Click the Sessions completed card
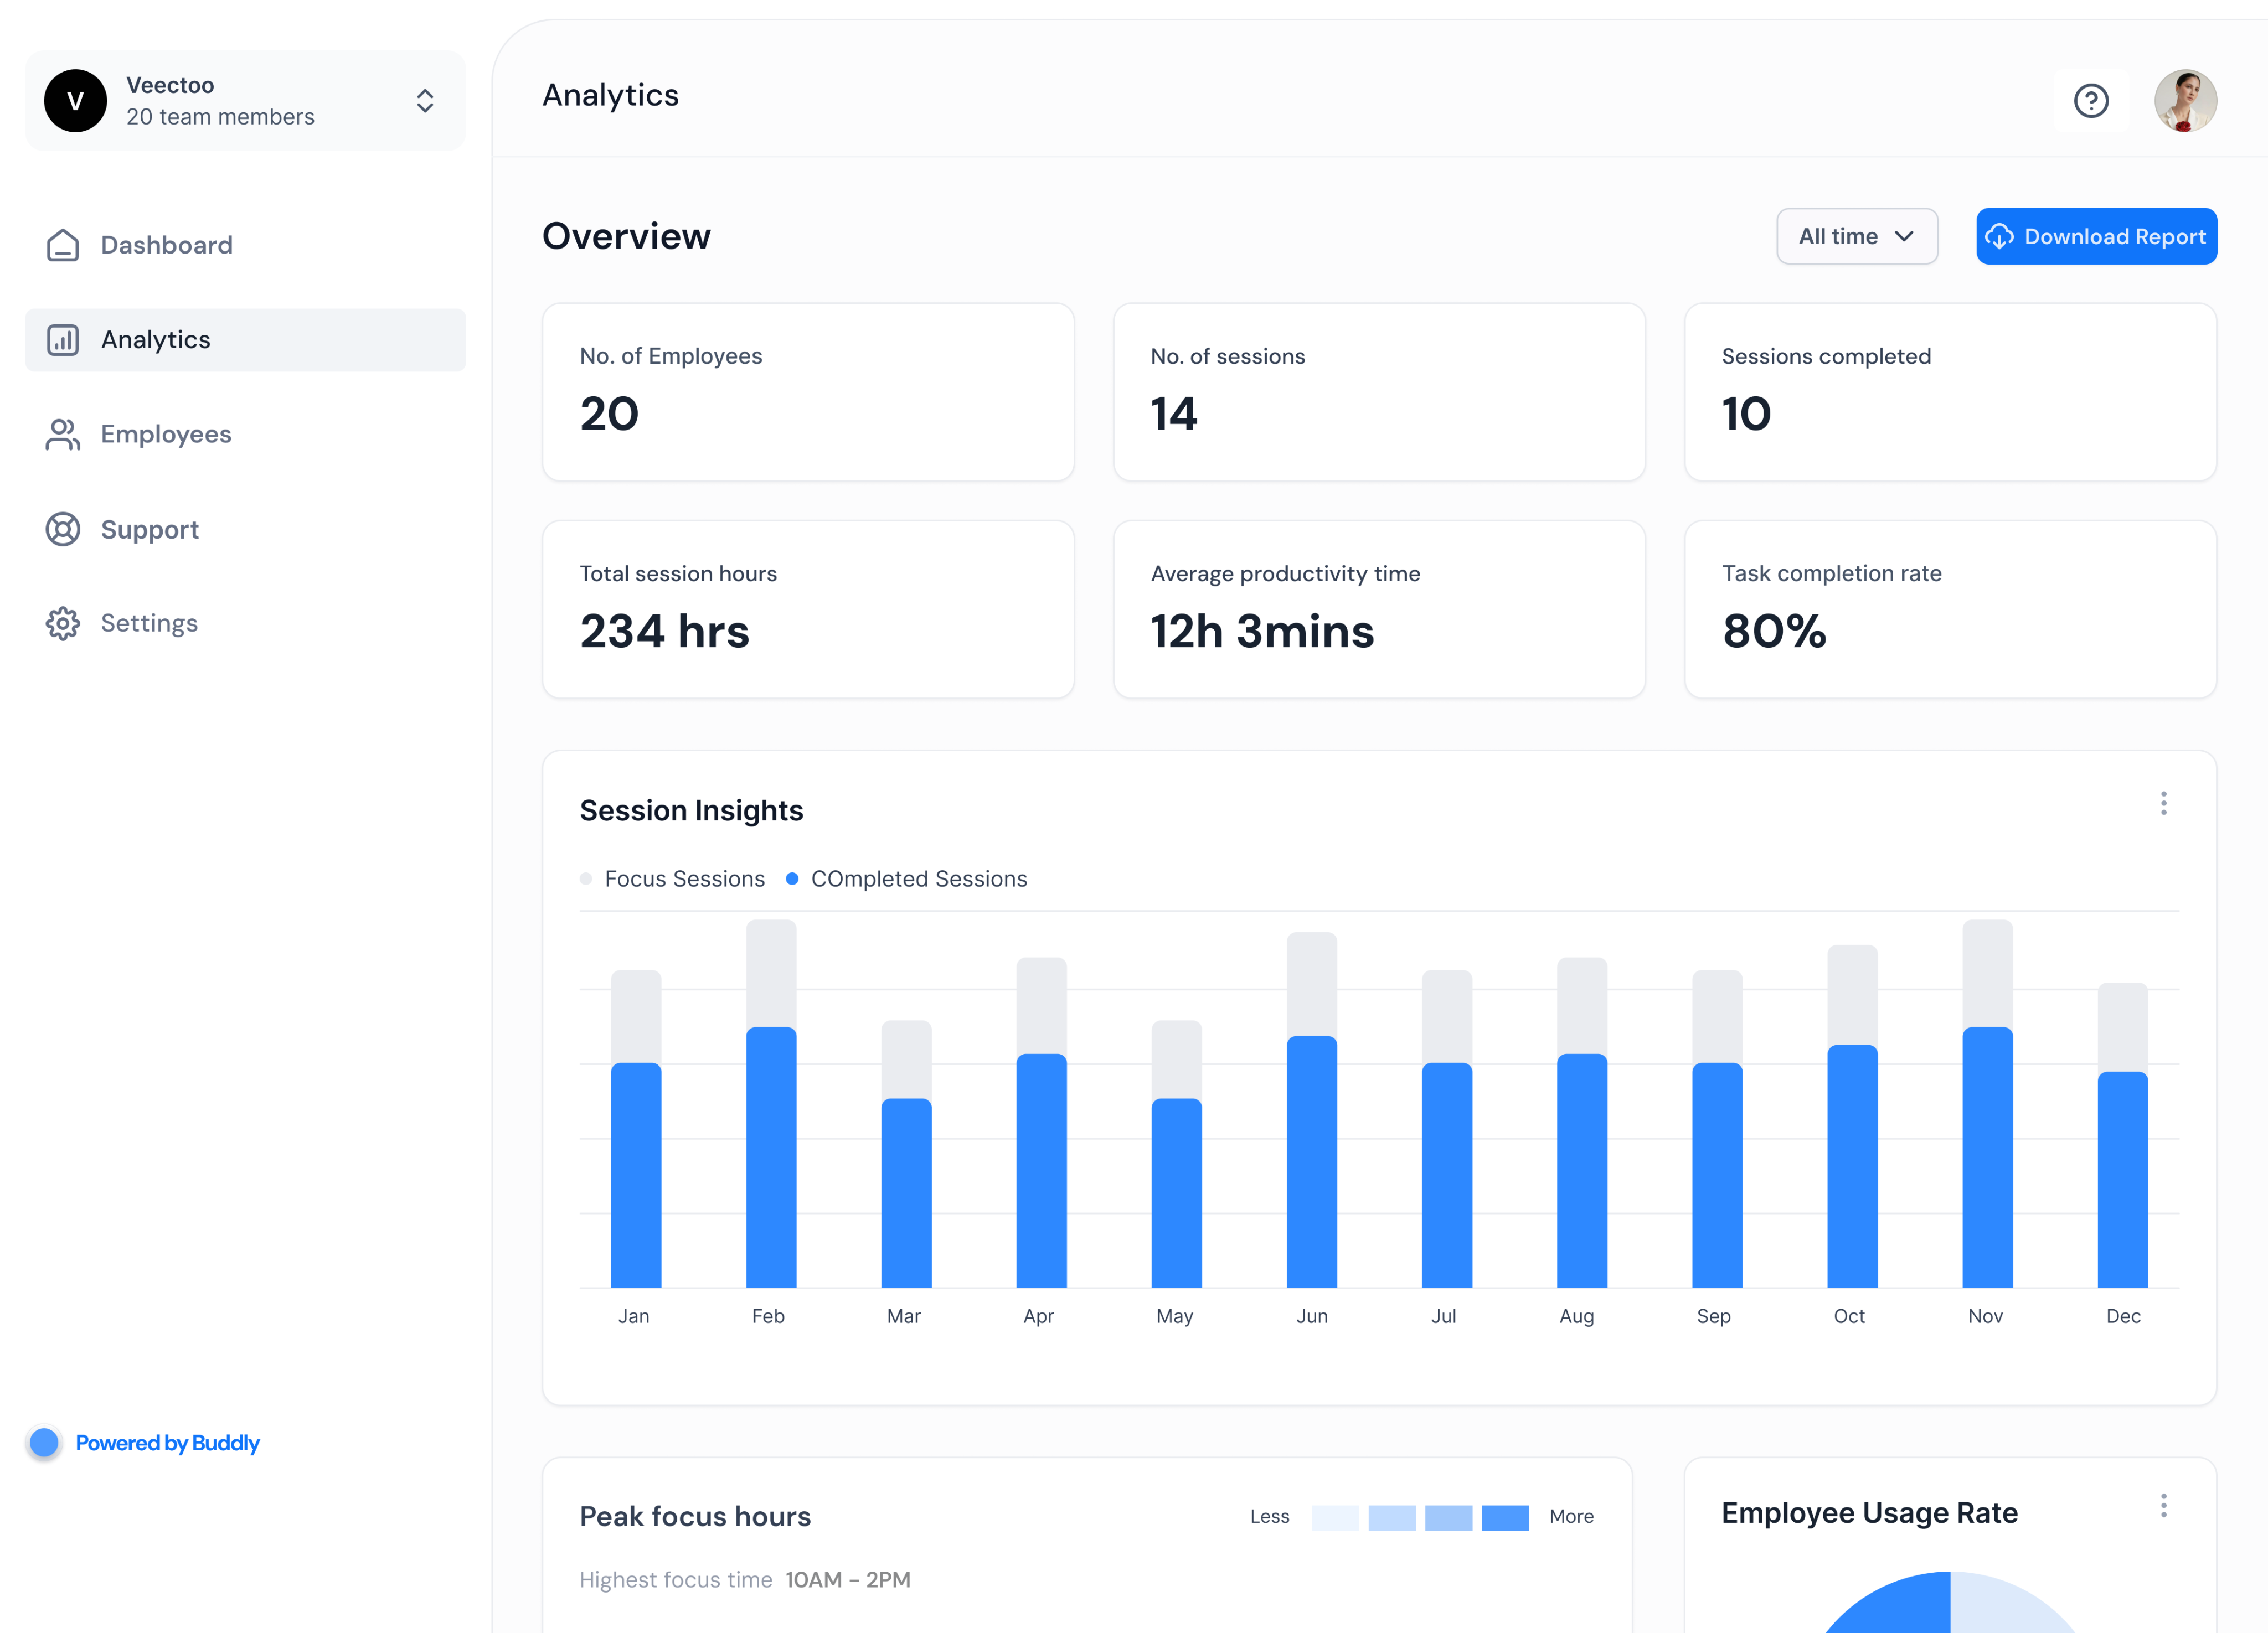This screenshot has width=2268, height=1633. point(1950,392)
